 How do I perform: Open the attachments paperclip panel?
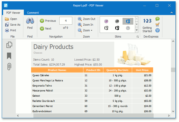coord(9,67)
